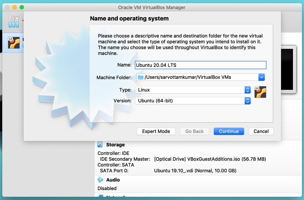Click Continue to proceed

[x=229, y=131]
